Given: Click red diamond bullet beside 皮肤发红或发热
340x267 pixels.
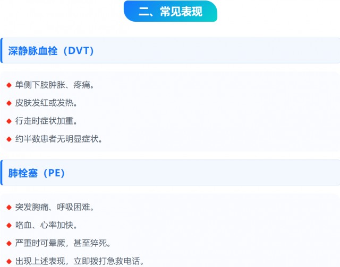Looking at the screenshot, I should click(9, 103).
